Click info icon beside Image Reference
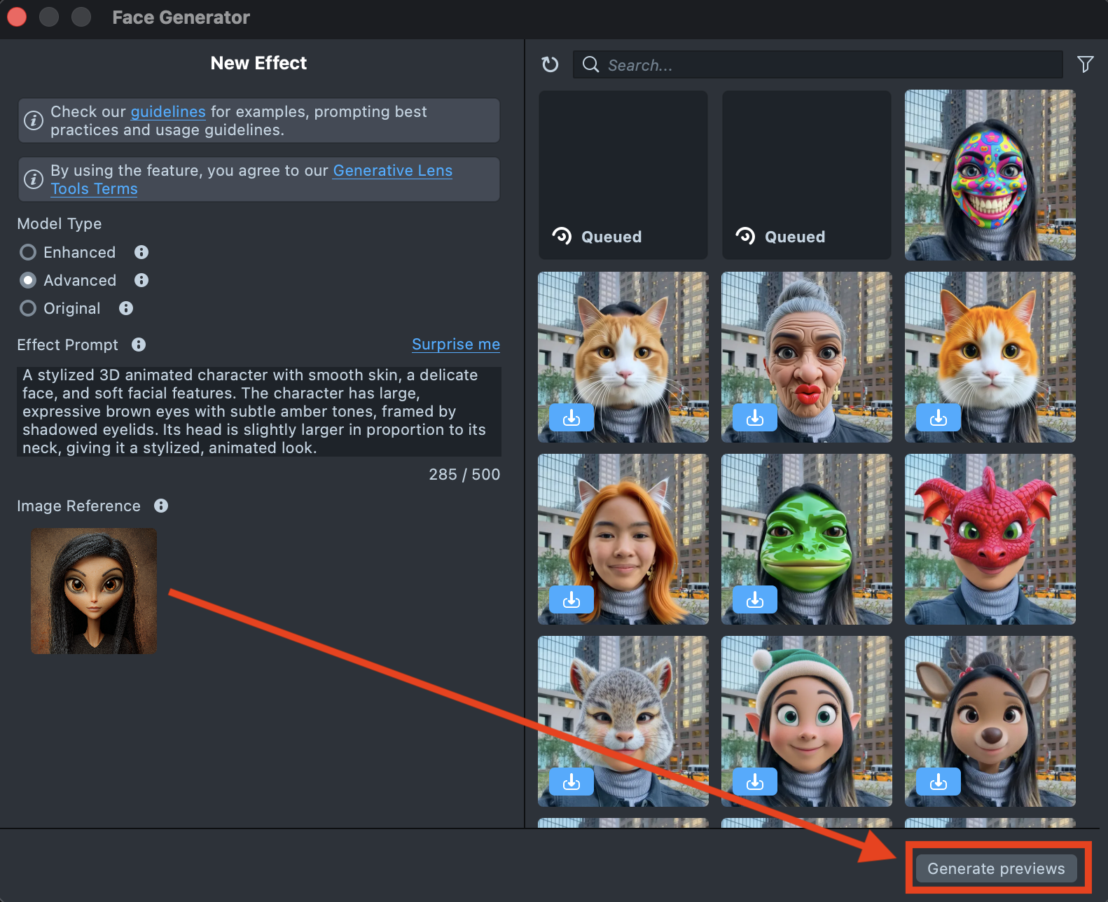 (x=161, y=506)
